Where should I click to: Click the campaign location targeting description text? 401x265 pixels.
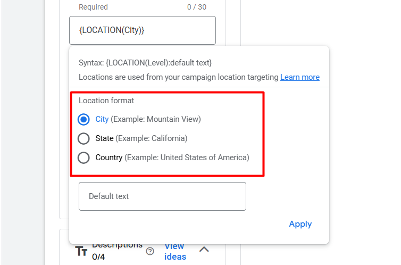click(x=179, y=77)
